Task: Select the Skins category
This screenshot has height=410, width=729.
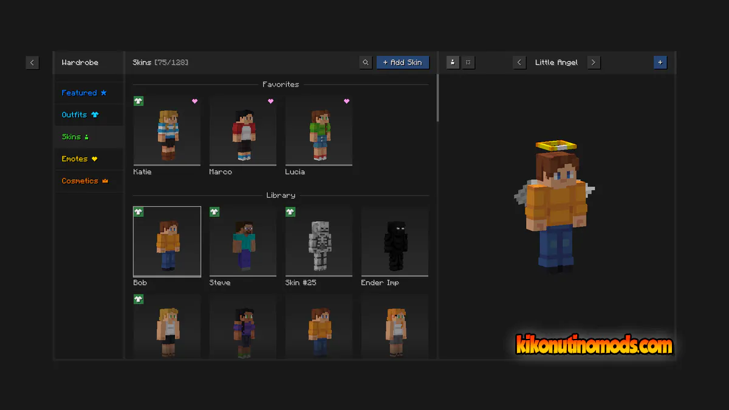Action: [x=89, y=137]
